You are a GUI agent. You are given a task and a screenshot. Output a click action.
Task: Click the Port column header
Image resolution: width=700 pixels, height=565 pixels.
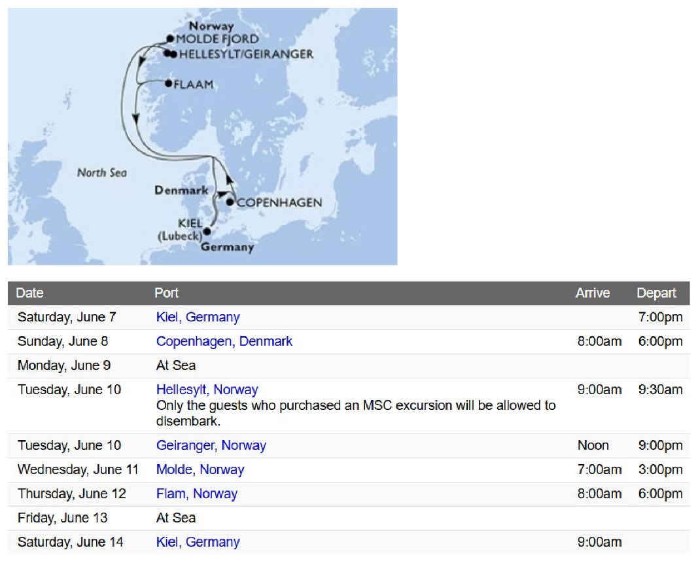tap(166, 293)
